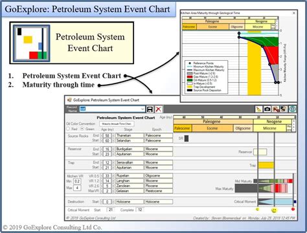
Task: Click the Paleocene cell in the event chart timescale
Action: [x=183, y=128]
